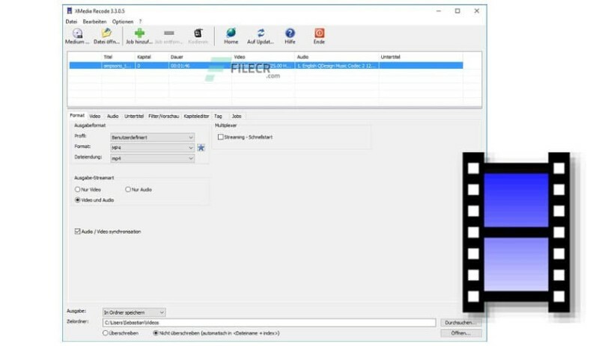This screenshot has height=346, width=599.
Task: Open Hilfe help icon in toolbar
Action: (290, 34)
